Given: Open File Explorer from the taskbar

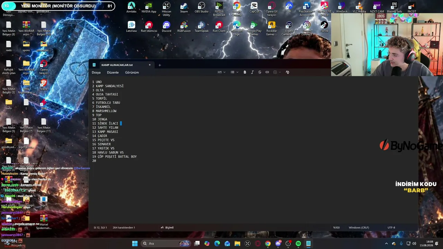Looking at the screenshot, I should coord(237,243).
